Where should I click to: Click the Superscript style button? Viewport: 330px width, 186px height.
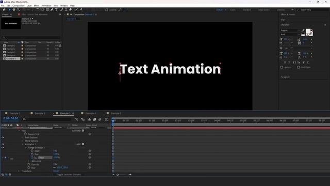304,63
